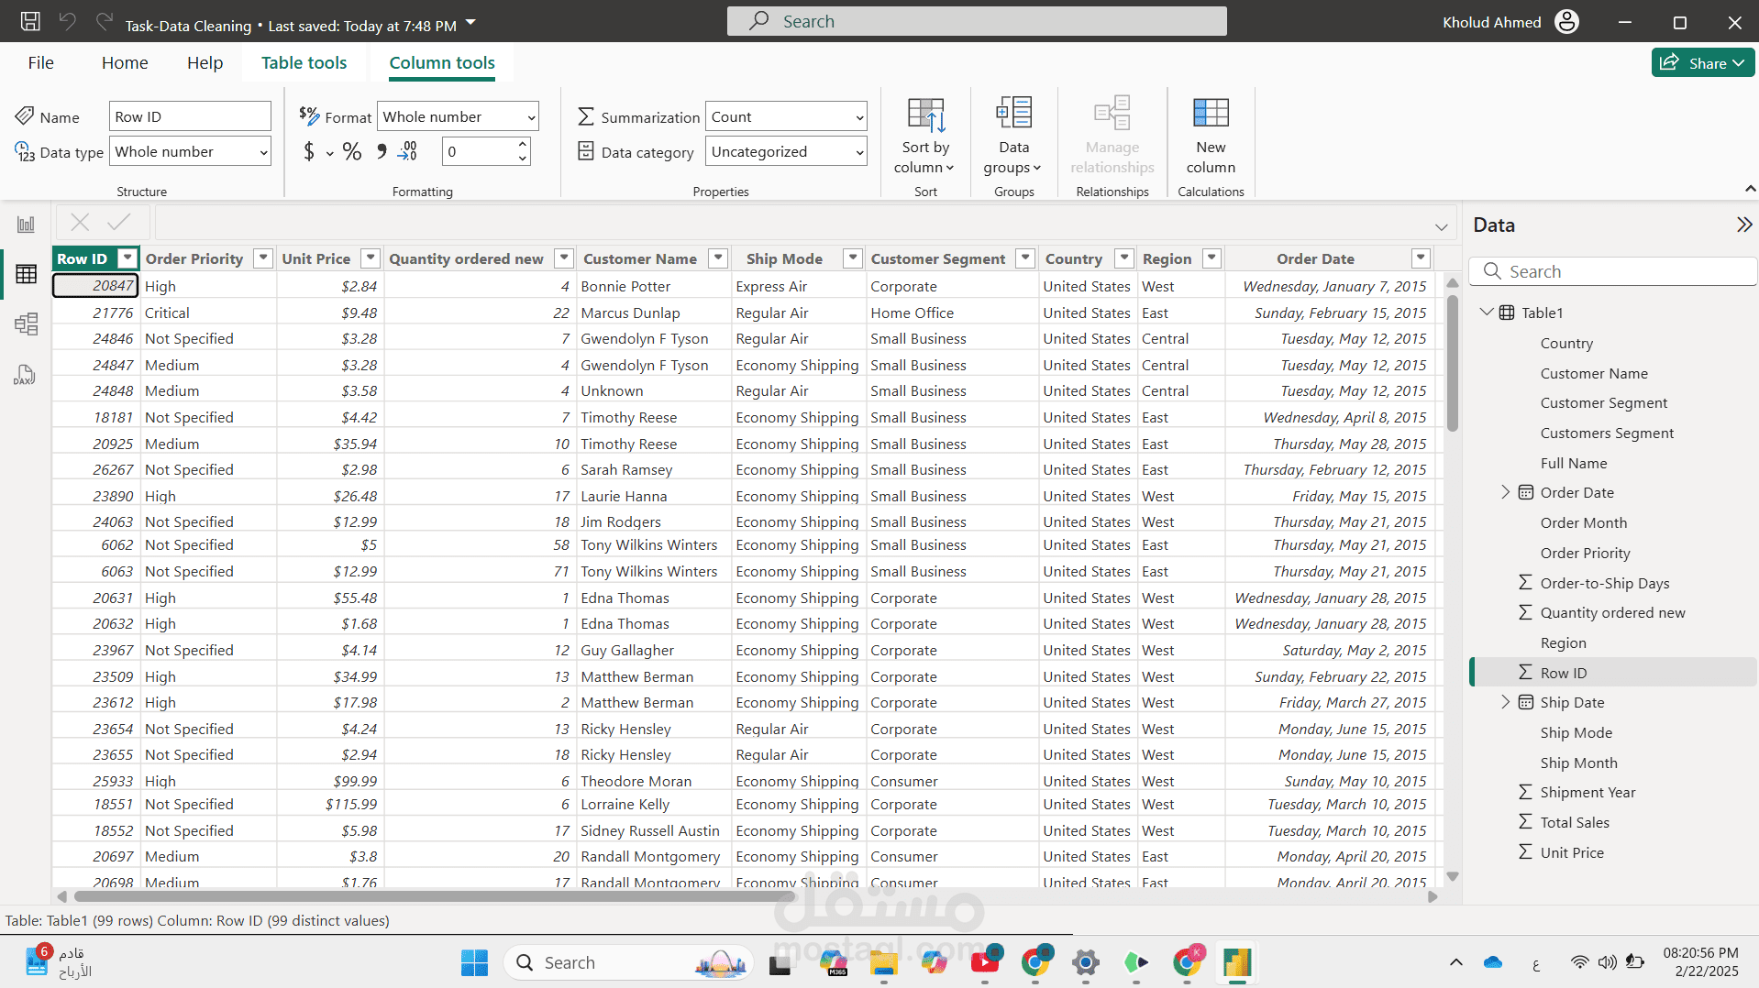Apply percentage format icon
Image resolution: width=1759 pixels, height=988 pixels.
click(352, 151)
